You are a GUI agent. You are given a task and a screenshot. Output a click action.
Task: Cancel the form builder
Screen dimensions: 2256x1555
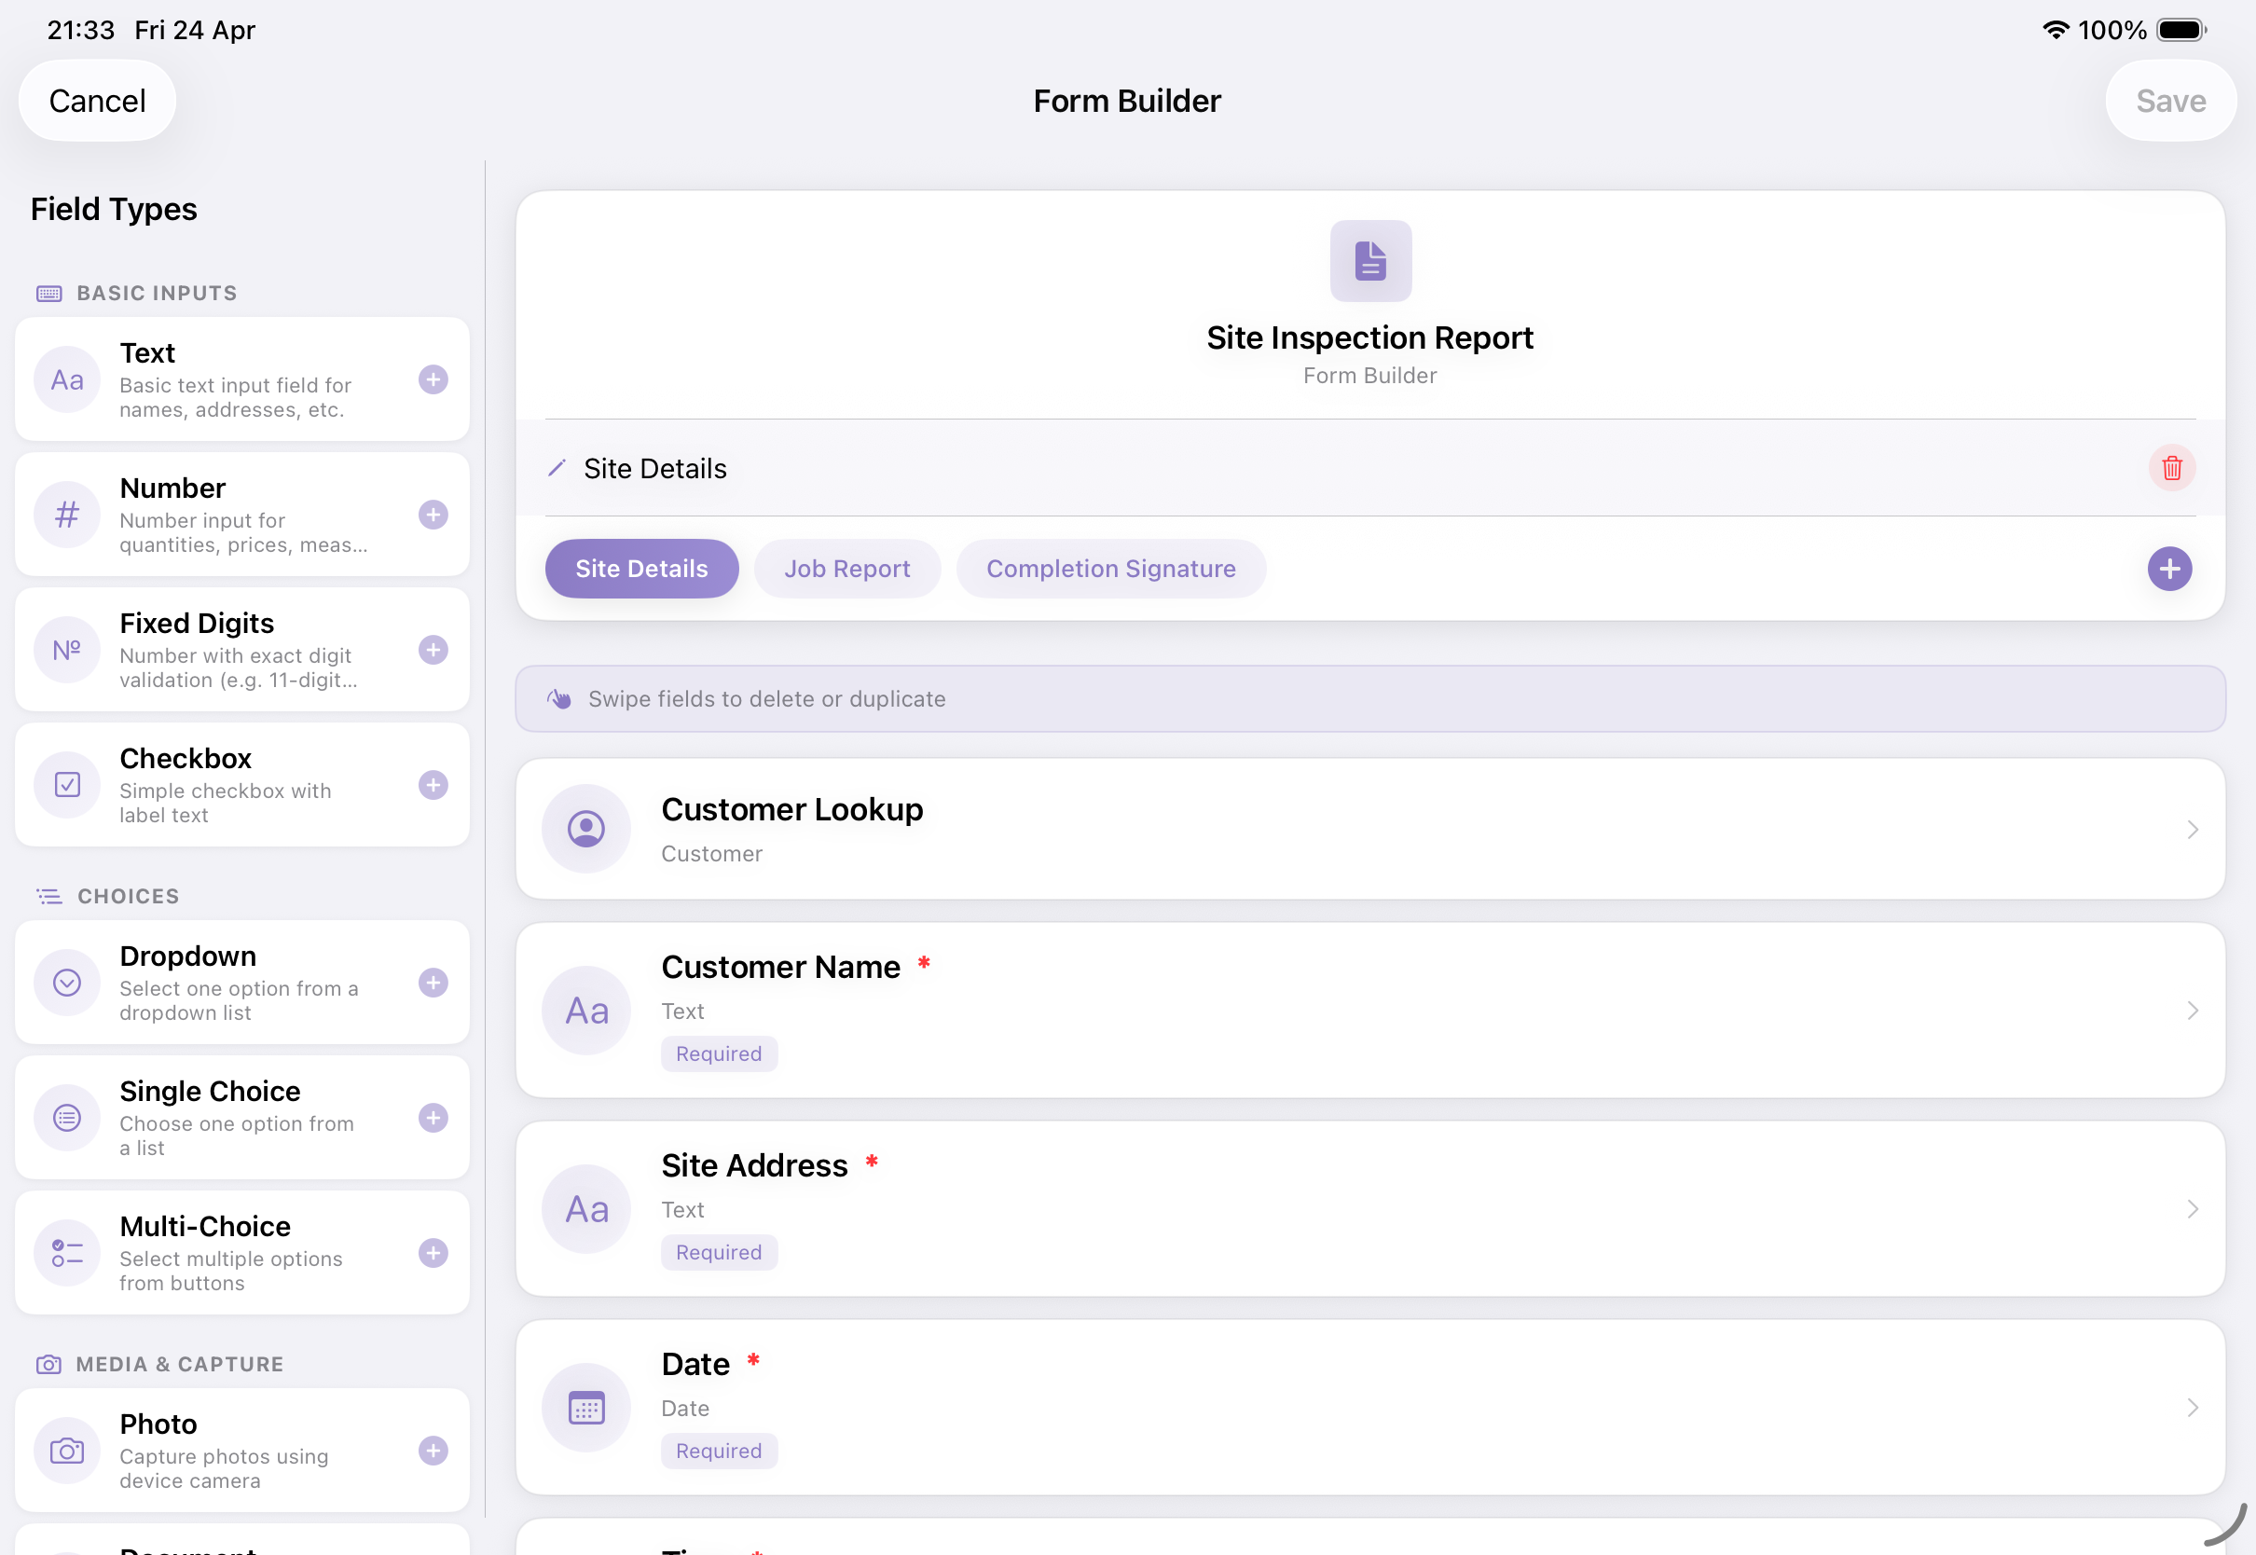tap(97, 101)
